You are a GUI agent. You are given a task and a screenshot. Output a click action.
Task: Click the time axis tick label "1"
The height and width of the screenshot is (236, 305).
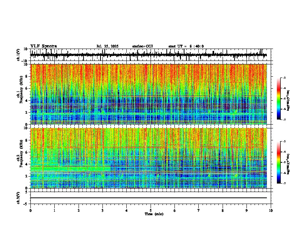pyautogui.click(x=54, y=211)
